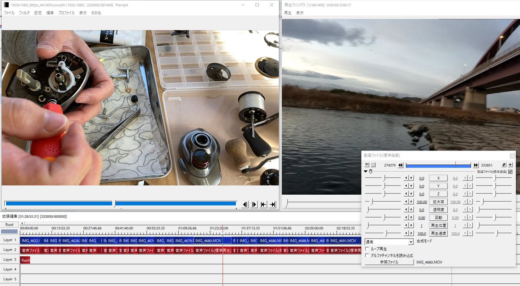
Task: Click the 再生位置 parameter button
Action: coord(438,225)
